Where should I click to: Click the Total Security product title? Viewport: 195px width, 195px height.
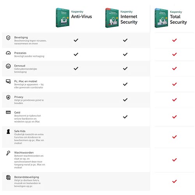178,19
